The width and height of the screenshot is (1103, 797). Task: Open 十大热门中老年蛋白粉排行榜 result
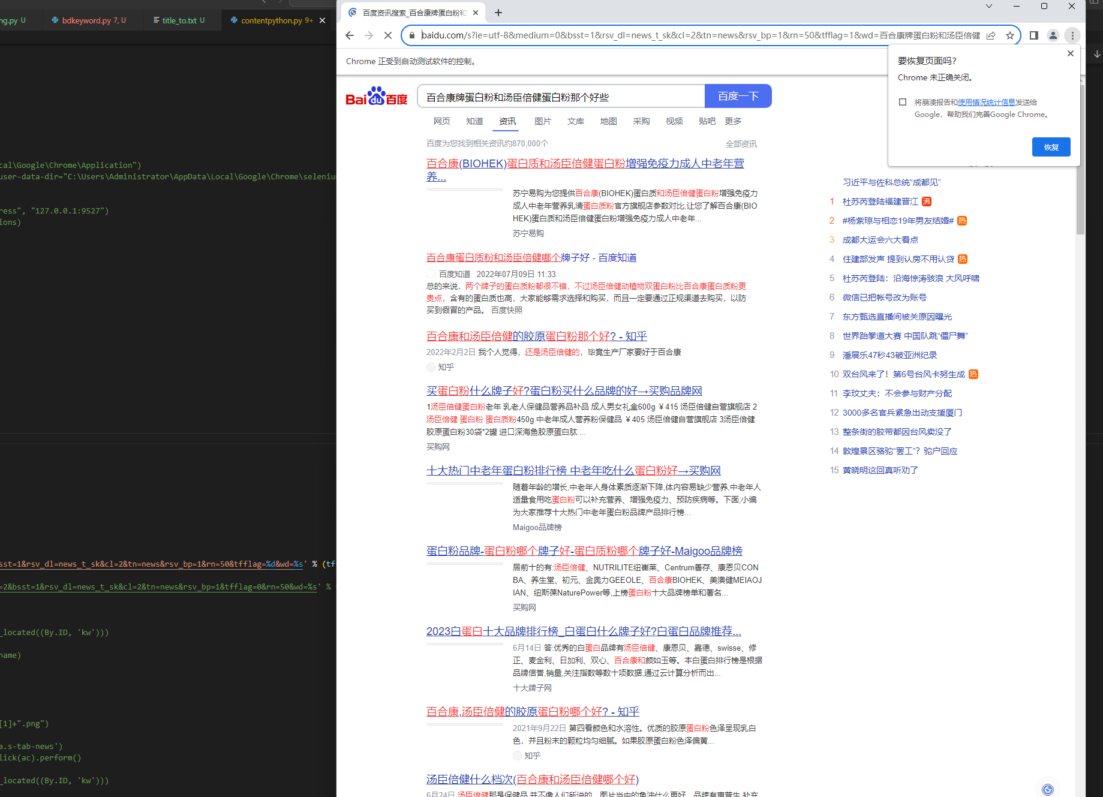[573, 471]
